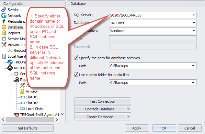Click the disabled Login field
Viewport: 205px width, 134px height.
point(153,39)
